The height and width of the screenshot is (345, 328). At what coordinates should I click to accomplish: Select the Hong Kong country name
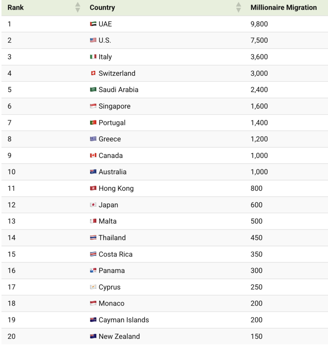point(116,188)
